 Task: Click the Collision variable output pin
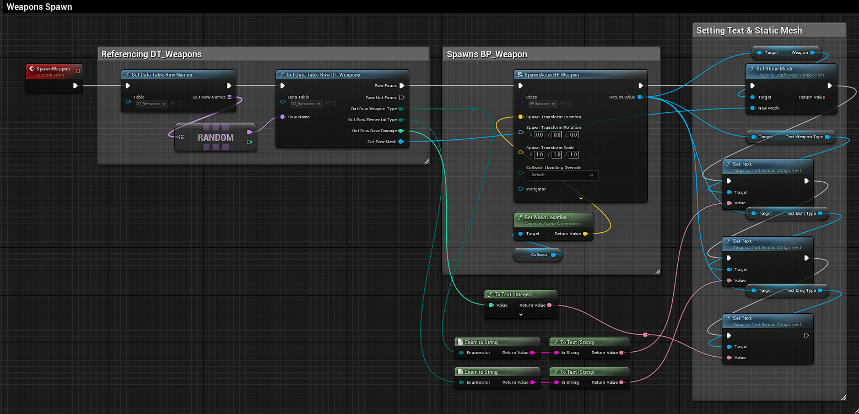(553, 254)
